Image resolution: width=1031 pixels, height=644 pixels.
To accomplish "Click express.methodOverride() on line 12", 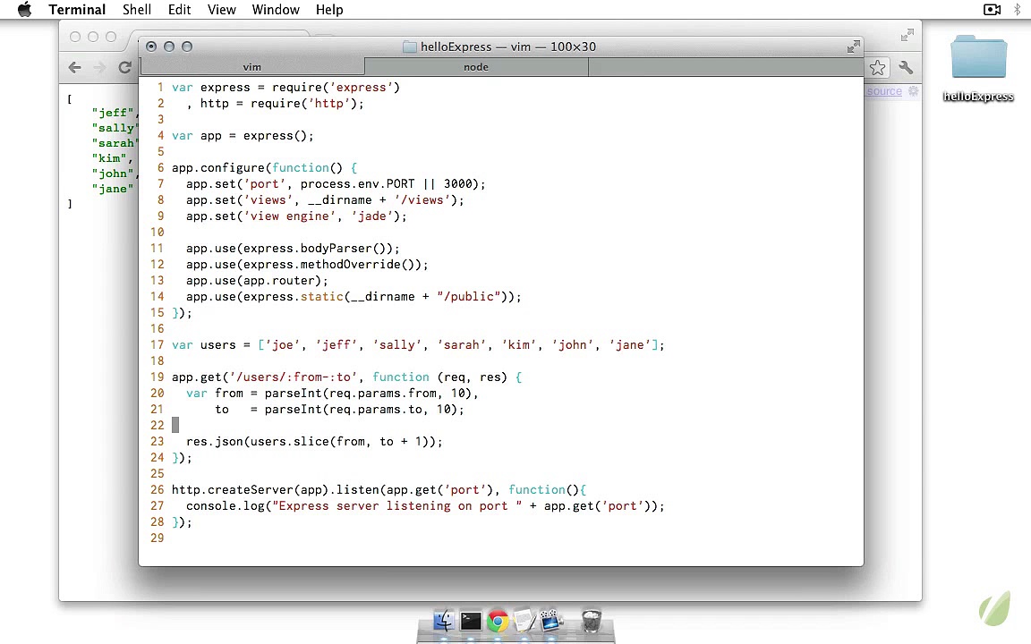I will [328, 264].
